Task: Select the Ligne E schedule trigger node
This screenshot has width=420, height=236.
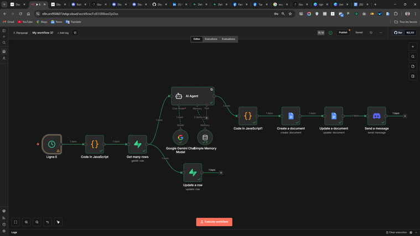Action: (x=51, y=144)
